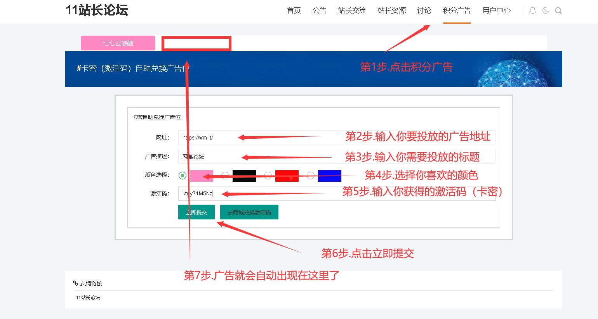Open the 公告 menu item
The width and height of the screenshot is (598, 319).
pyautogui.click(x=320, y=11)
